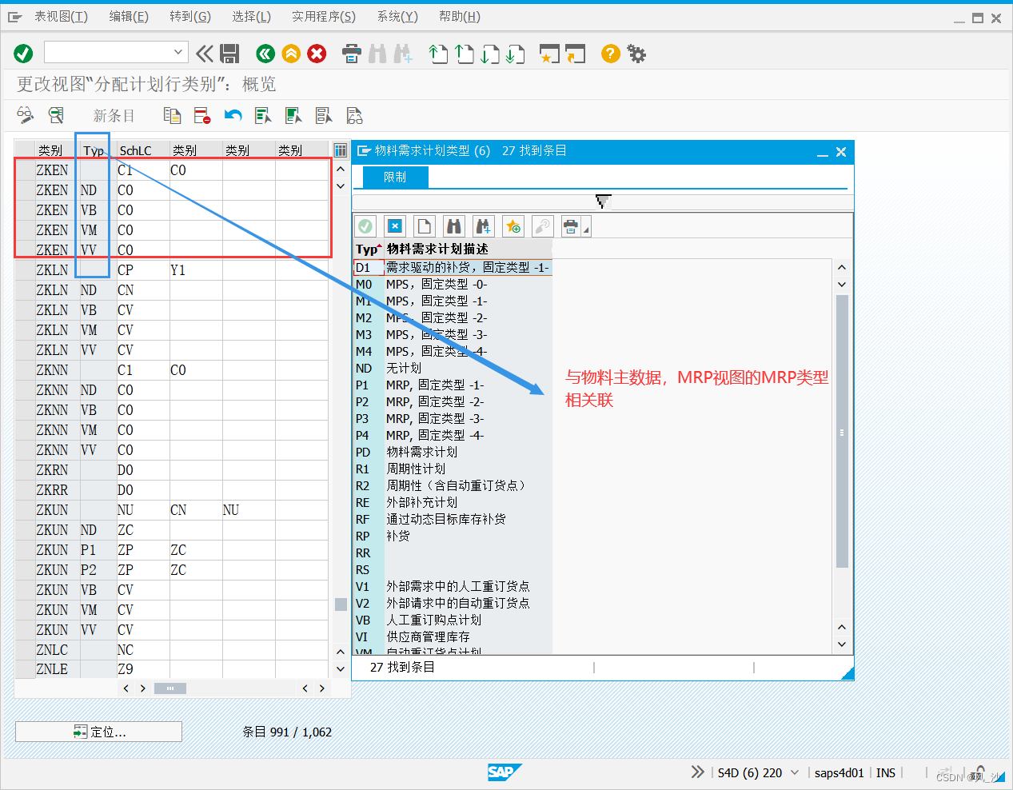Click 新条目 to create new entries
The image size is (1013, 790).
pyautogui.click(x=114, y=115)
